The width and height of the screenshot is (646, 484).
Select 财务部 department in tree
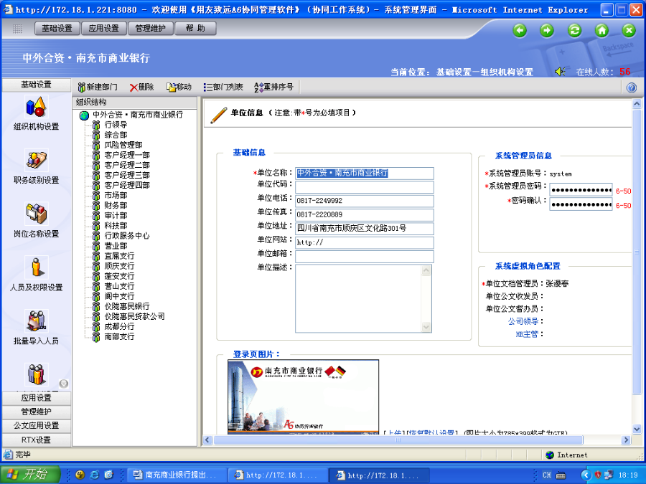(116, 205)
